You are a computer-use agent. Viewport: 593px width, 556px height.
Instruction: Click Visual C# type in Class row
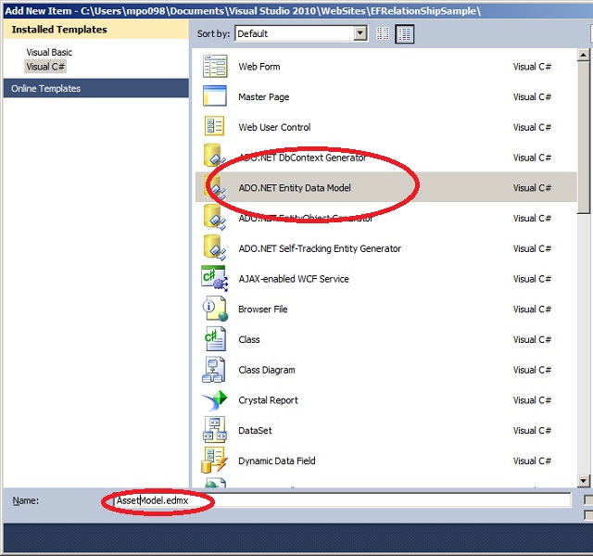tap(532, 339)
